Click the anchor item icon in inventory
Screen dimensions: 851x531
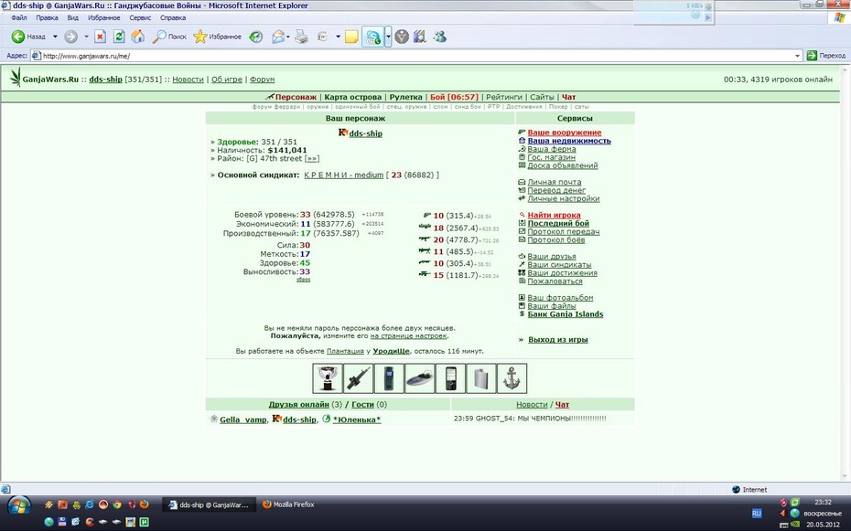click(512, 378)
